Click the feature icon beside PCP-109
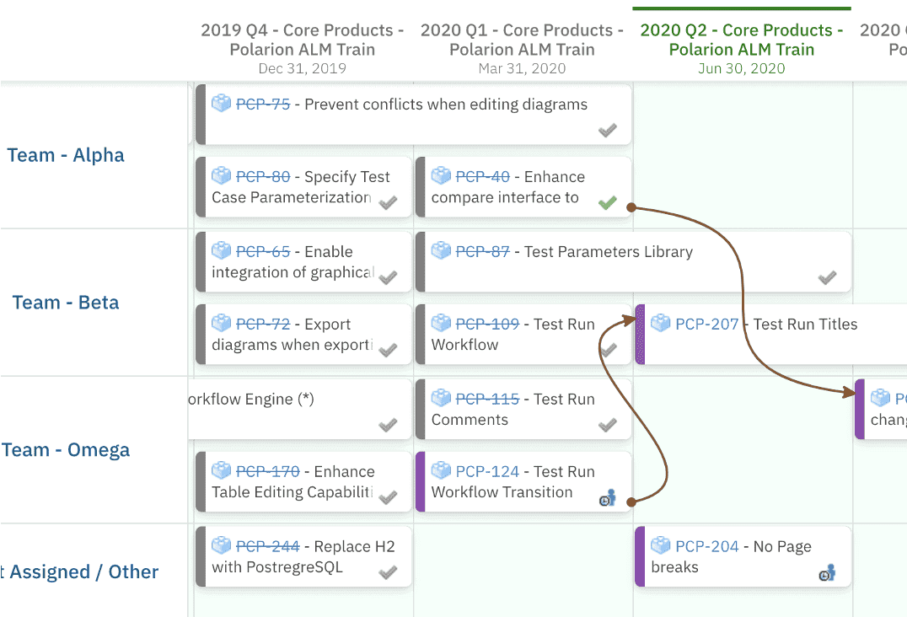Image resolution: width=907 pixels, height=617 pixels. [x=441, y=323]
